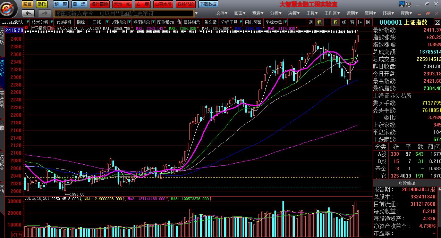441x238 pixels.
Task: Click the 下载数据 button
Action: [x=208, y=4]
